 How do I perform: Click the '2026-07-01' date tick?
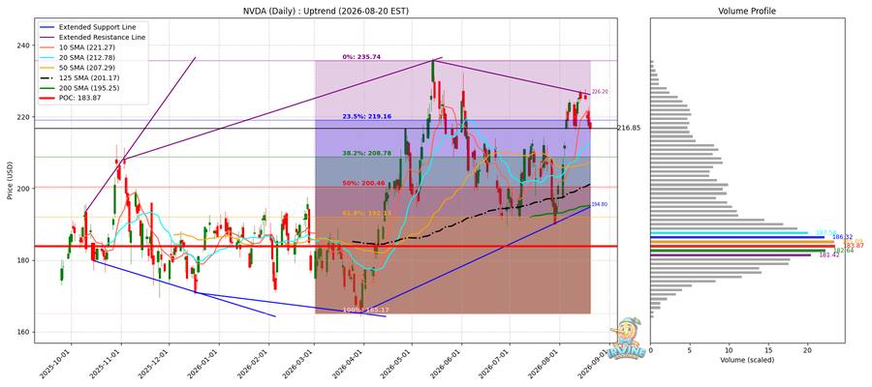pos(496,364)
